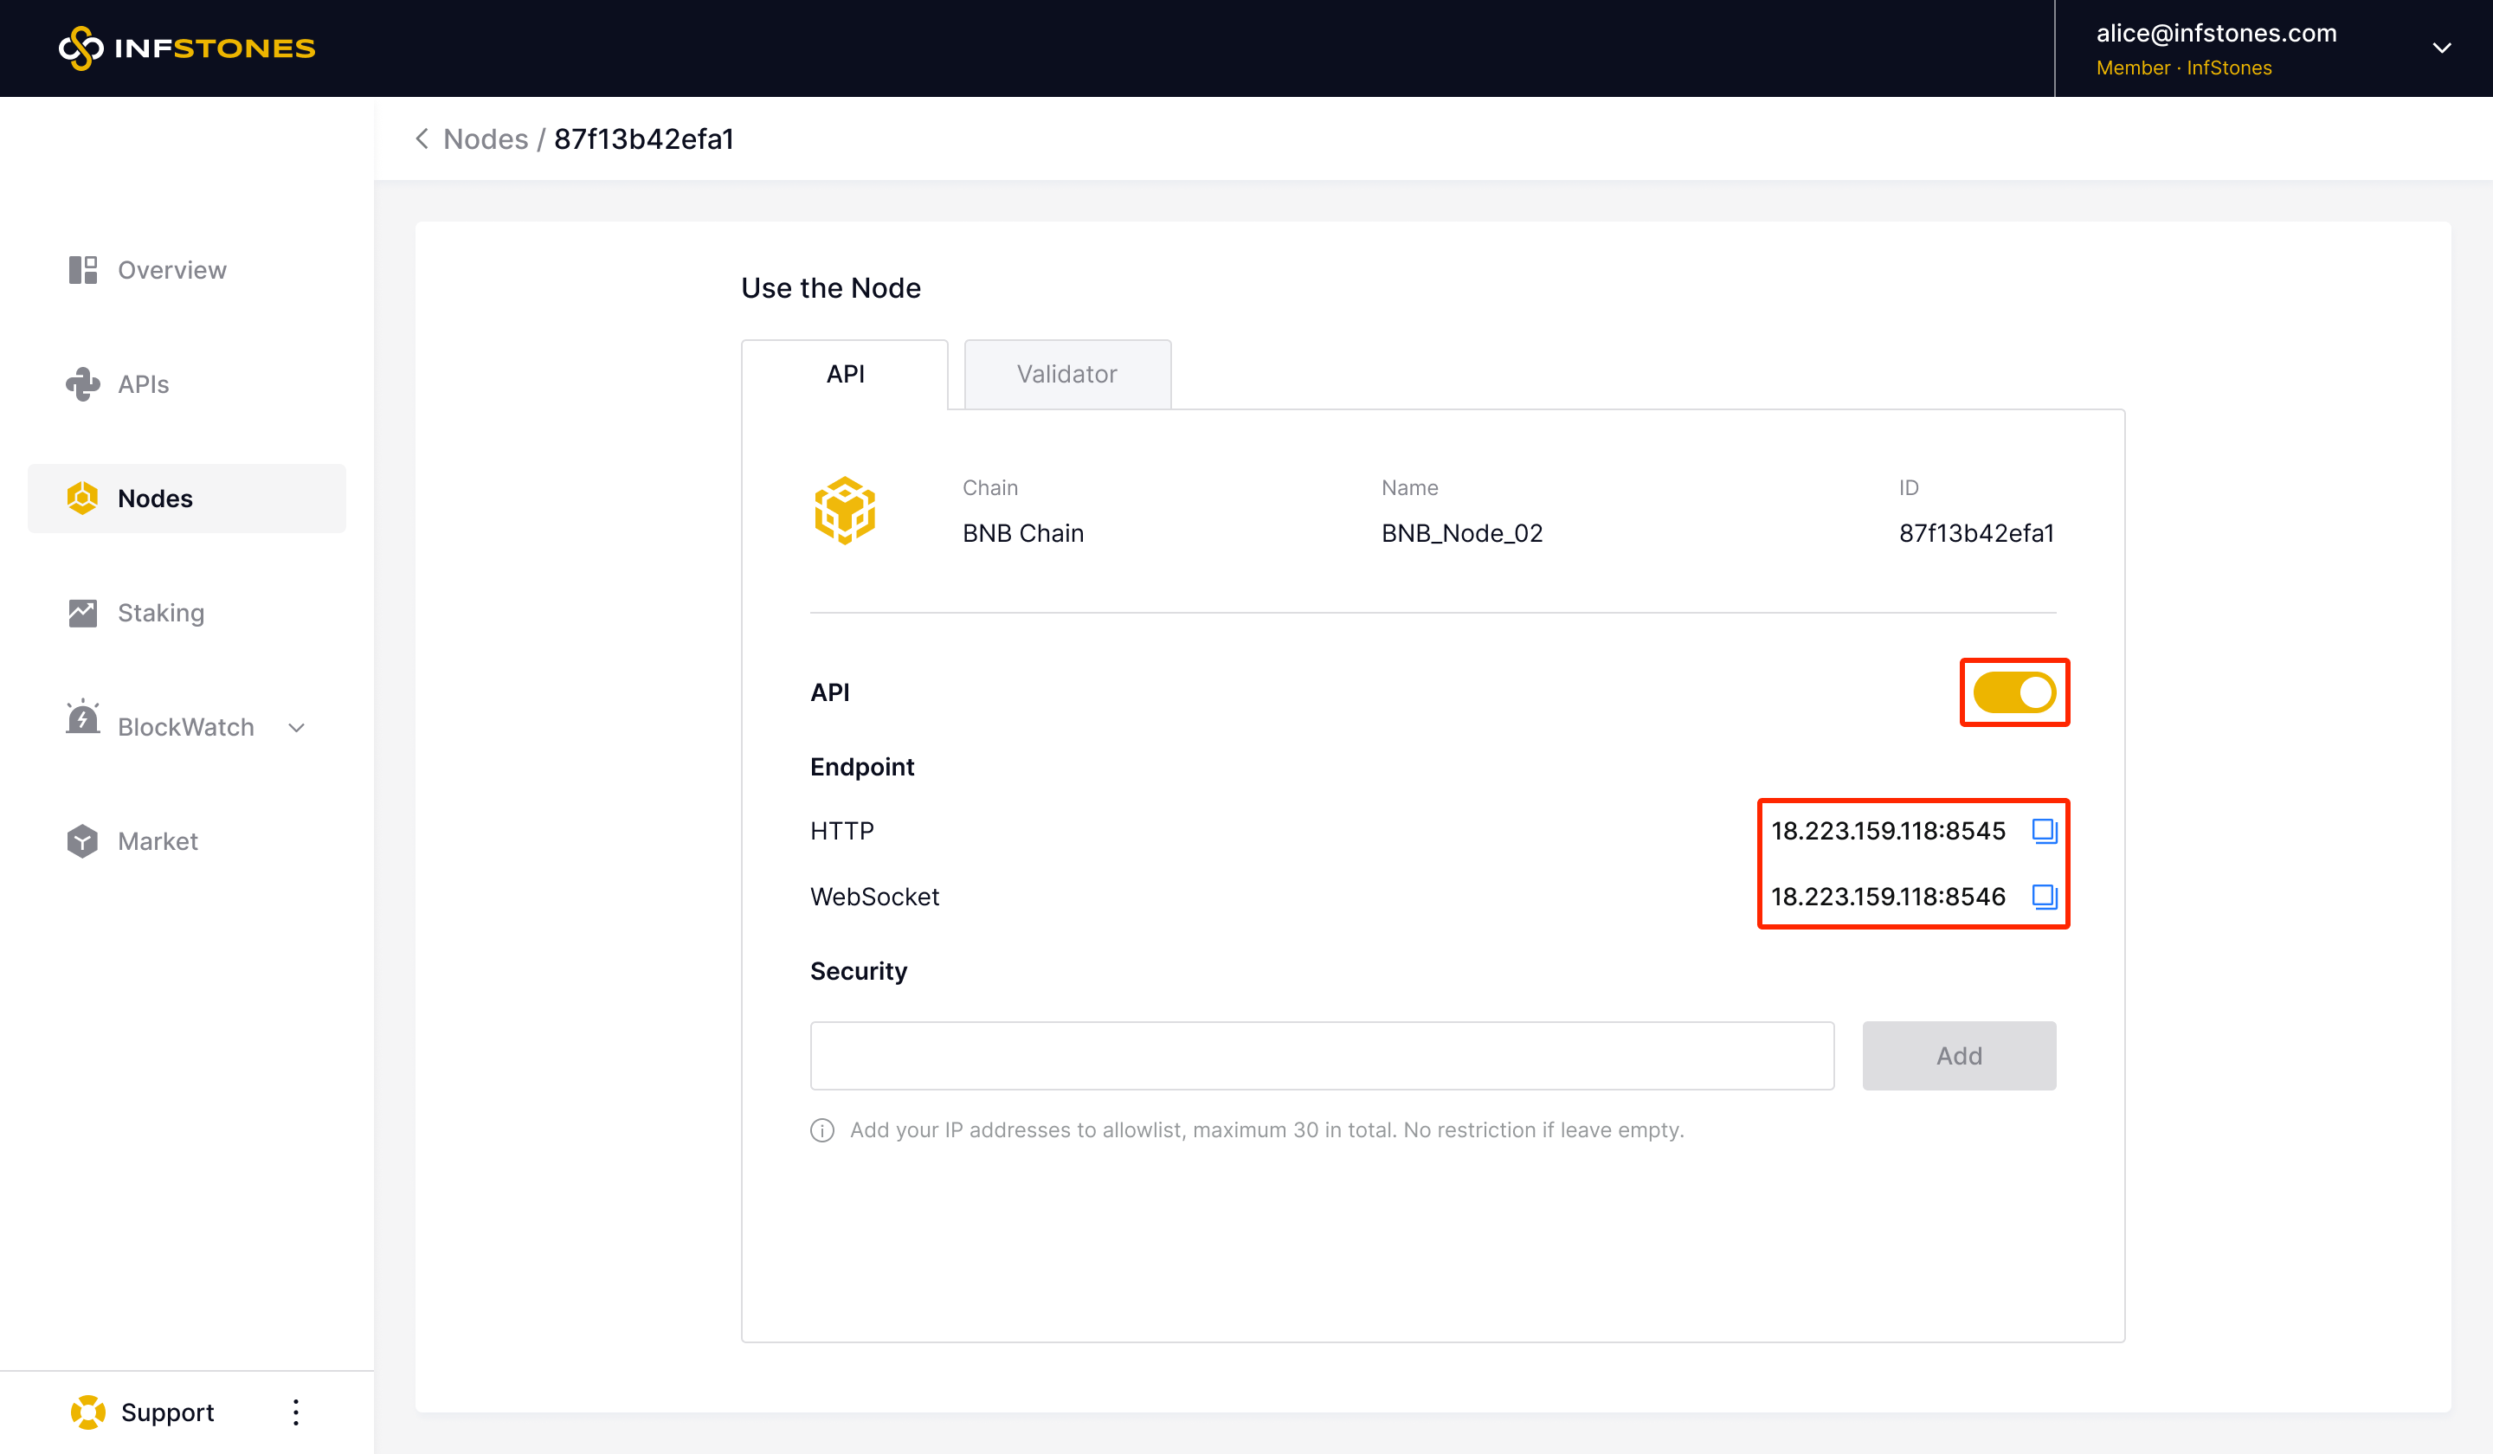Image resolution: width=2493 pixels, height=1454 pixels.
Task: Go back via Nodes breadcrumb link
Action: [485, 138]
